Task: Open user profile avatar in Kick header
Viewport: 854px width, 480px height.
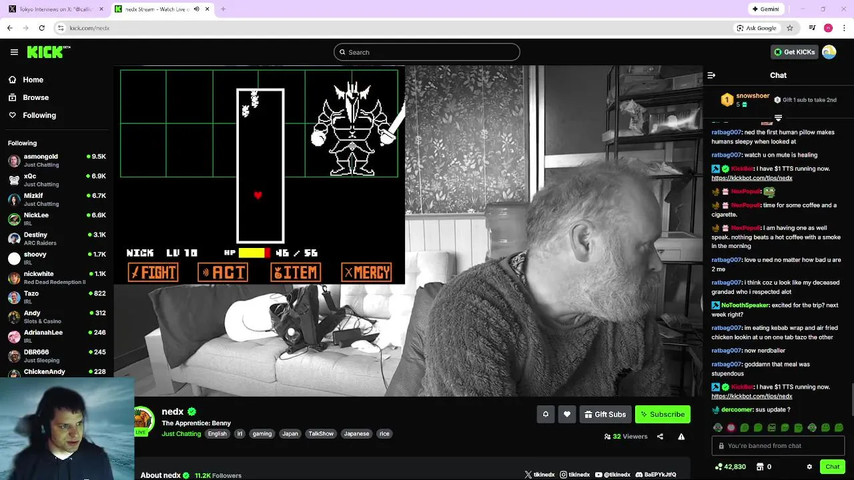Action: [829, 52]
